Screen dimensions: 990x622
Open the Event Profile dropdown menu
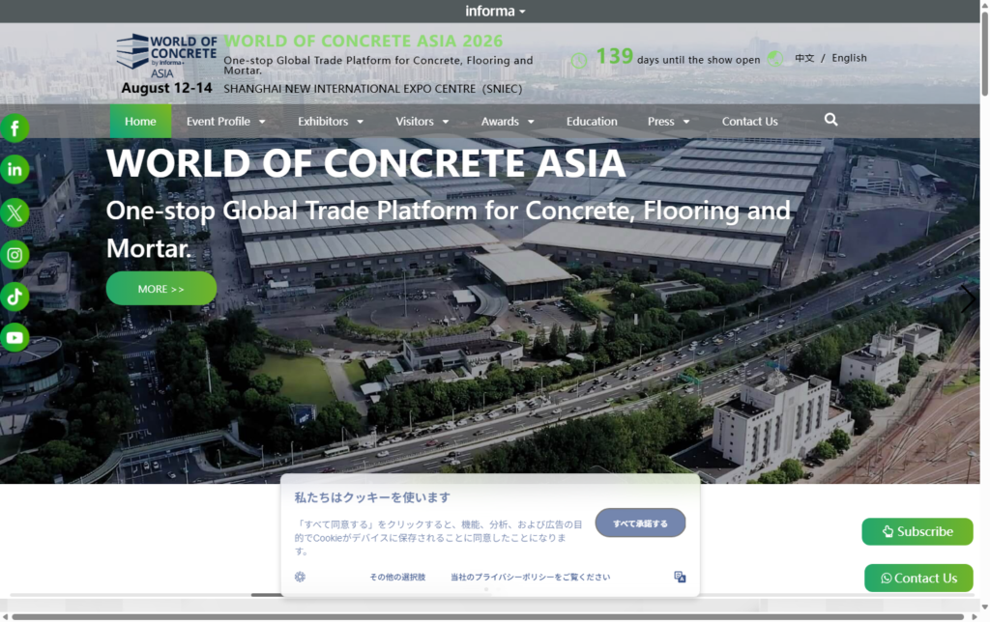point(227,121)
